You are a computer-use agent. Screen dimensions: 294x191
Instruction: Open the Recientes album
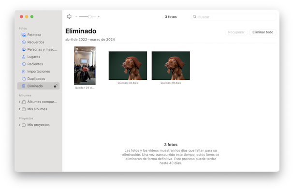coord(38,64)
